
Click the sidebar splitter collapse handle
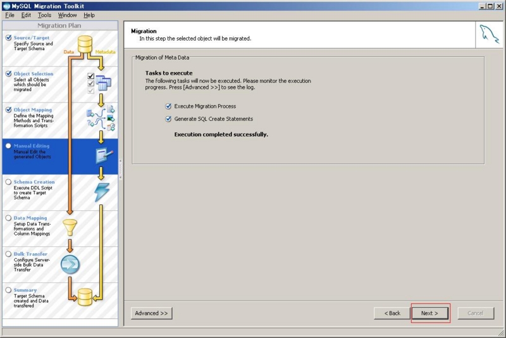point(120,169)
